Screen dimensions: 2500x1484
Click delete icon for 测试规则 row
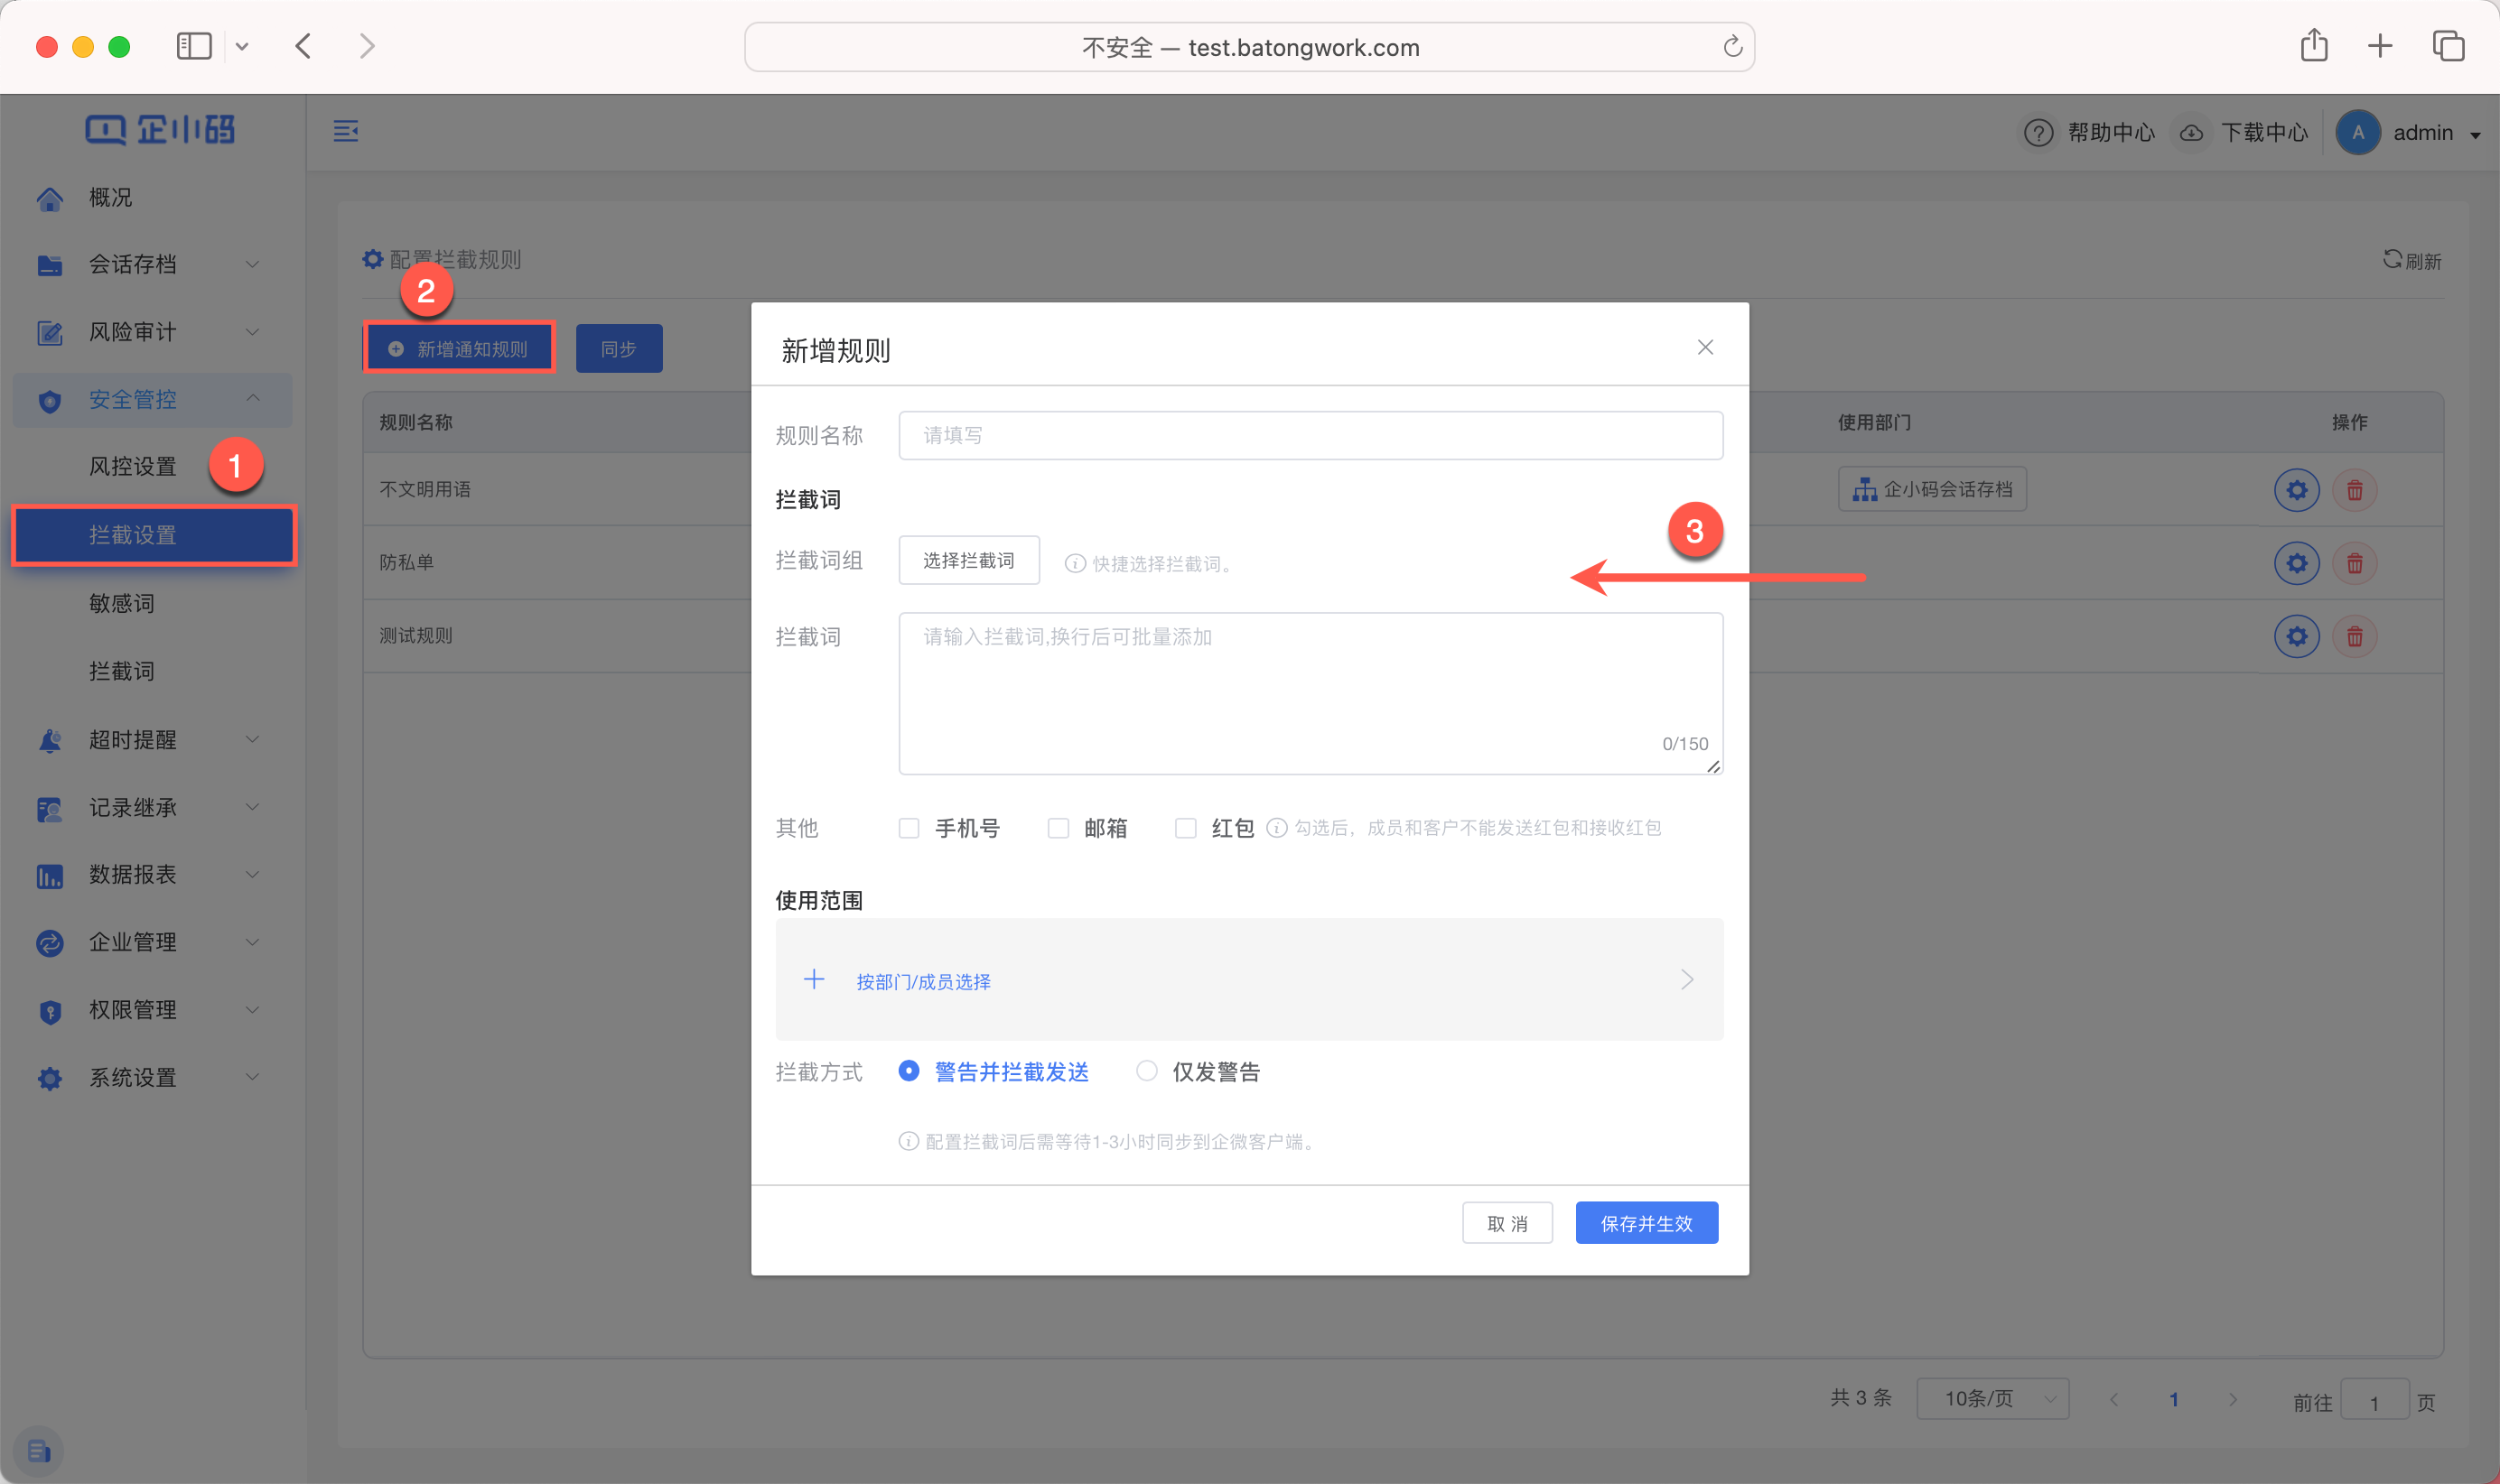[x=2354, y=636]
